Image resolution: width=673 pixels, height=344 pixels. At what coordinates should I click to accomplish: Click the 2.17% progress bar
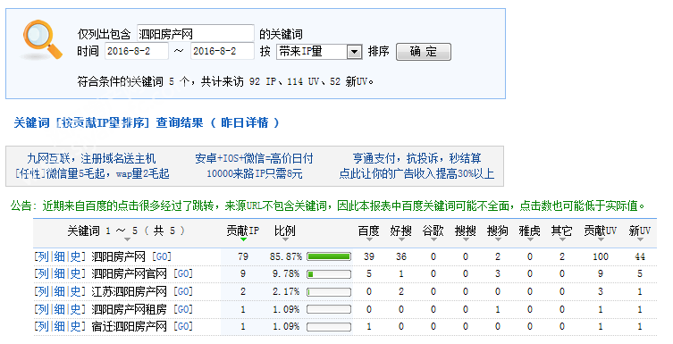point(329,292)
